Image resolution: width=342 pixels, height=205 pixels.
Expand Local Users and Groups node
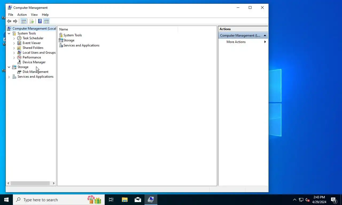click(14, 53)
